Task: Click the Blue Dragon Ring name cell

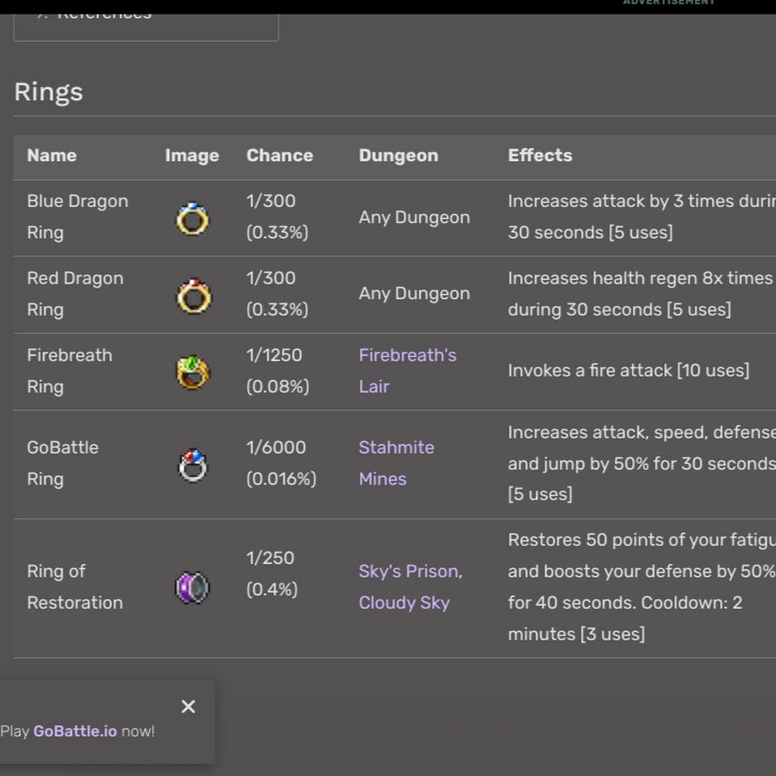Action: 78,216
